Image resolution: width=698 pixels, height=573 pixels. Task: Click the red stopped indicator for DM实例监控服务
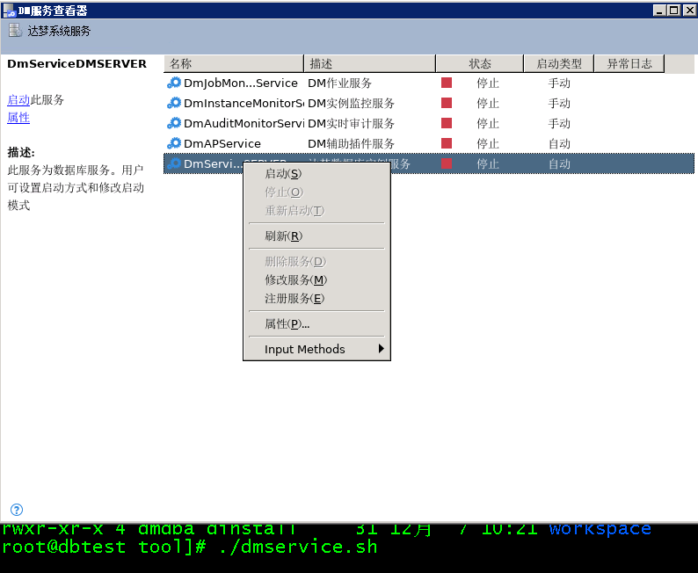pos(447,103)
